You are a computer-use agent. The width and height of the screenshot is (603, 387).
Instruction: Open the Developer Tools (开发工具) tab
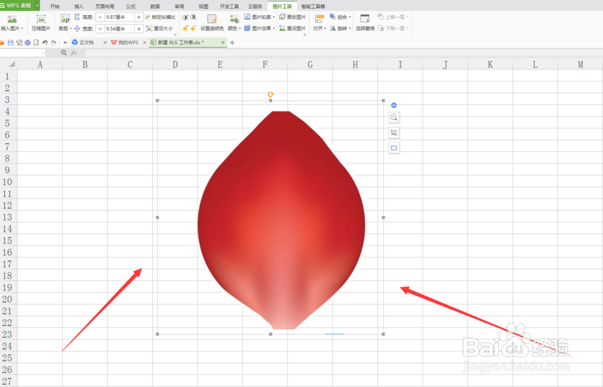coord(229,6)
